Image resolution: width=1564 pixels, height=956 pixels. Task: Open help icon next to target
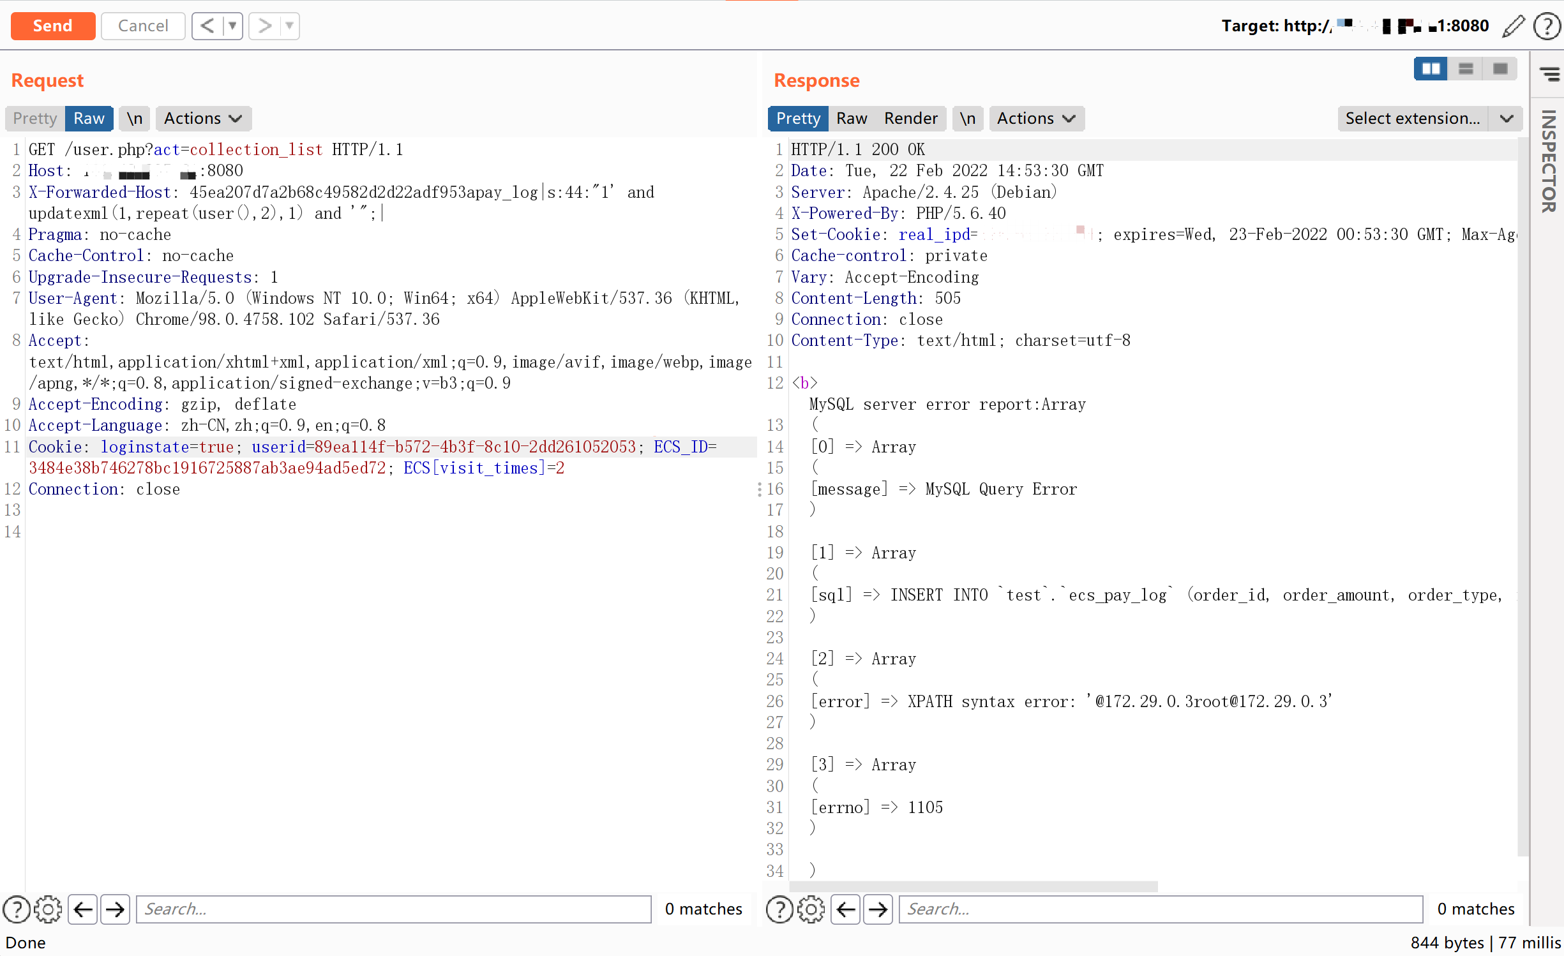[1547, 26]
